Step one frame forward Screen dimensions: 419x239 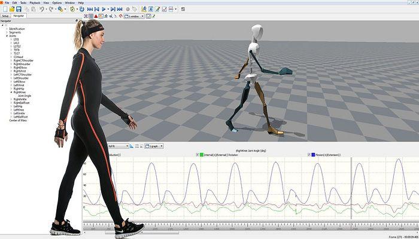pyautogui.click(x=113, y=9)
